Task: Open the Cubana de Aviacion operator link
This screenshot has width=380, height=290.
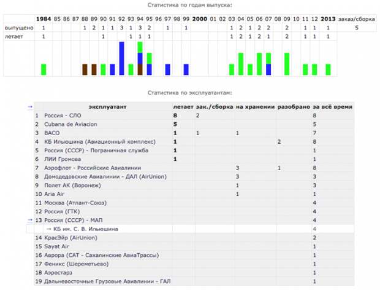Action: click(70, 124)
